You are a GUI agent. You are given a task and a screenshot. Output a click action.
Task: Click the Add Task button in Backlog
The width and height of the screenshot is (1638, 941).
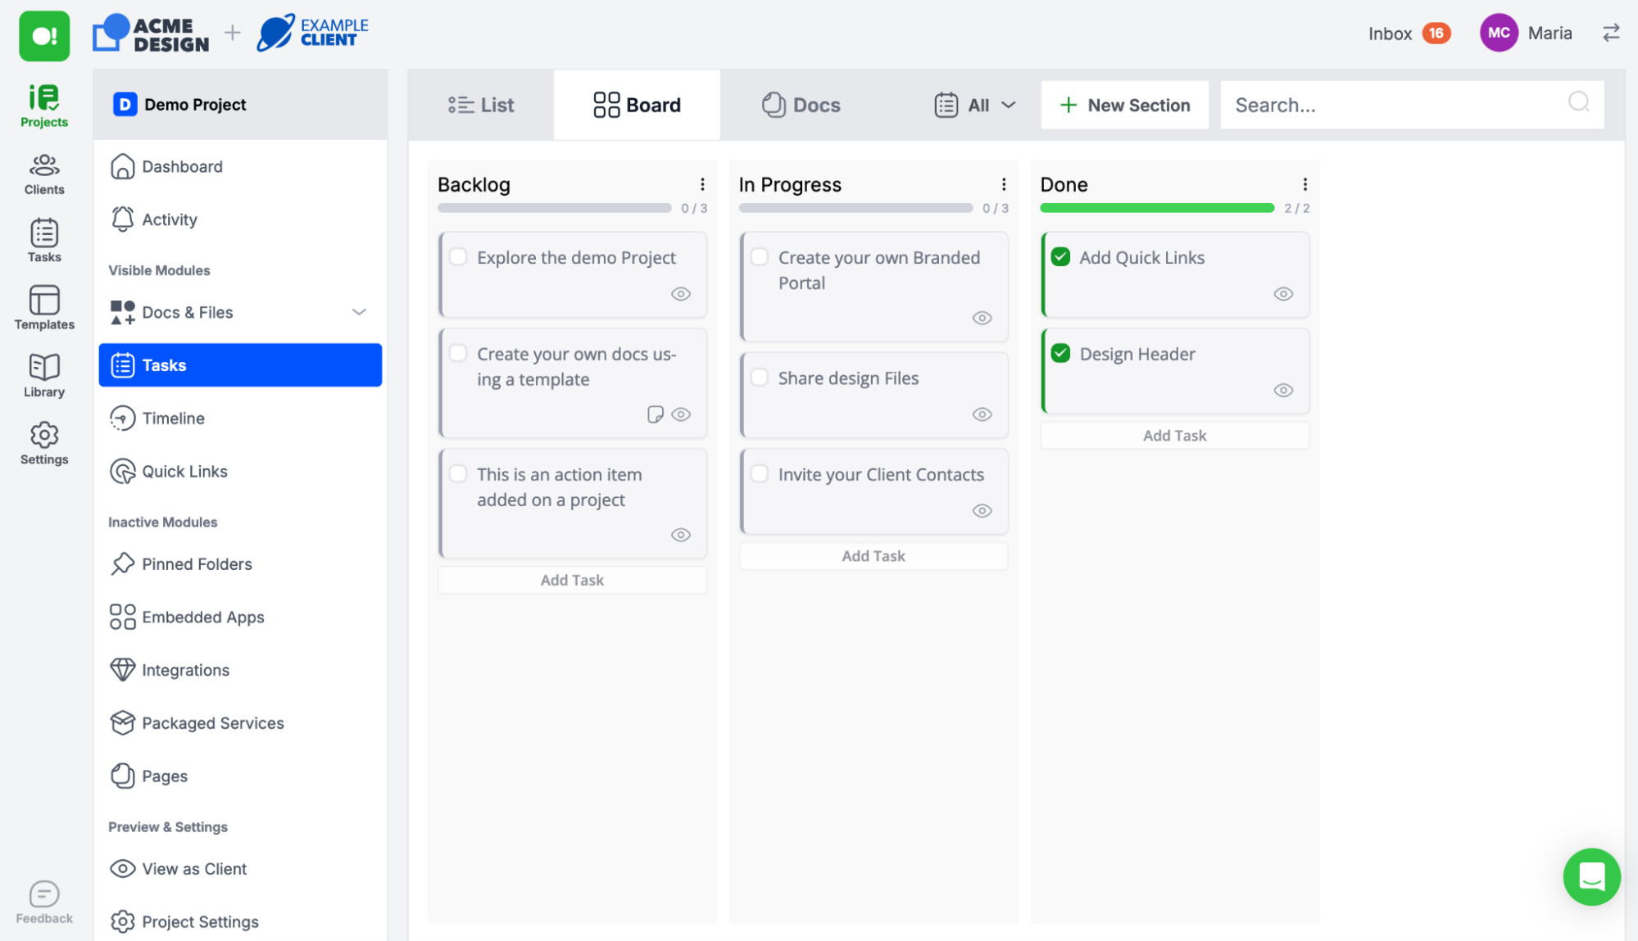coord(571,579)
